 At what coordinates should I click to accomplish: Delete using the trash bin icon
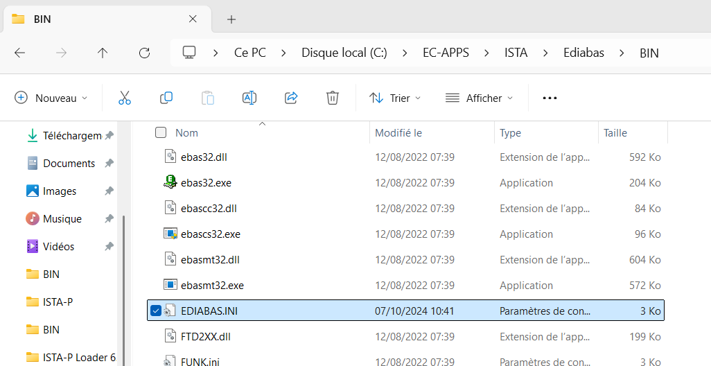[x=333, y=98]
